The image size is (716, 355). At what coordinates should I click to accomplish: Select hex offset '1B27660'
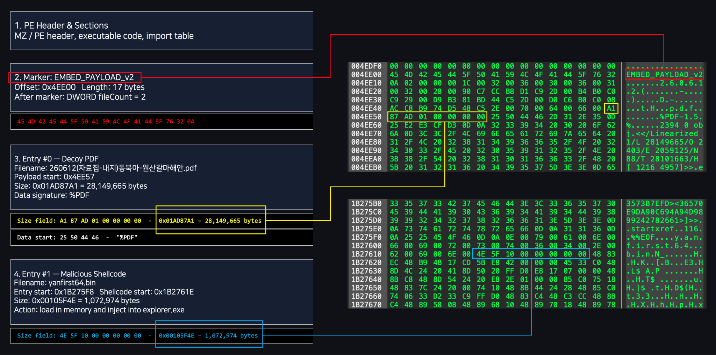click(366, 296)
